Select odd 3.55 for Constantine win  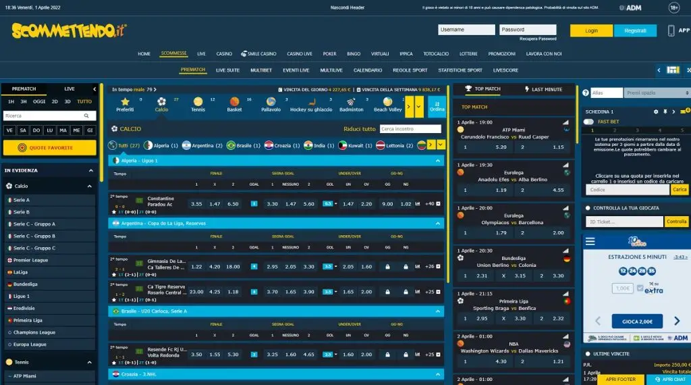(x=196, y=204)
